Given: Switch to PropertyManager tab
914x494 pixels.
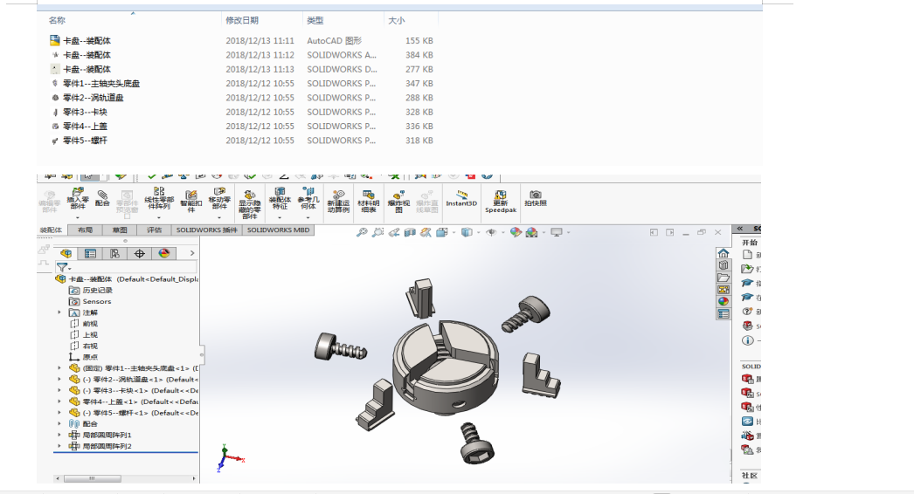Looking at the screenshot, I should tap(90, 253).
